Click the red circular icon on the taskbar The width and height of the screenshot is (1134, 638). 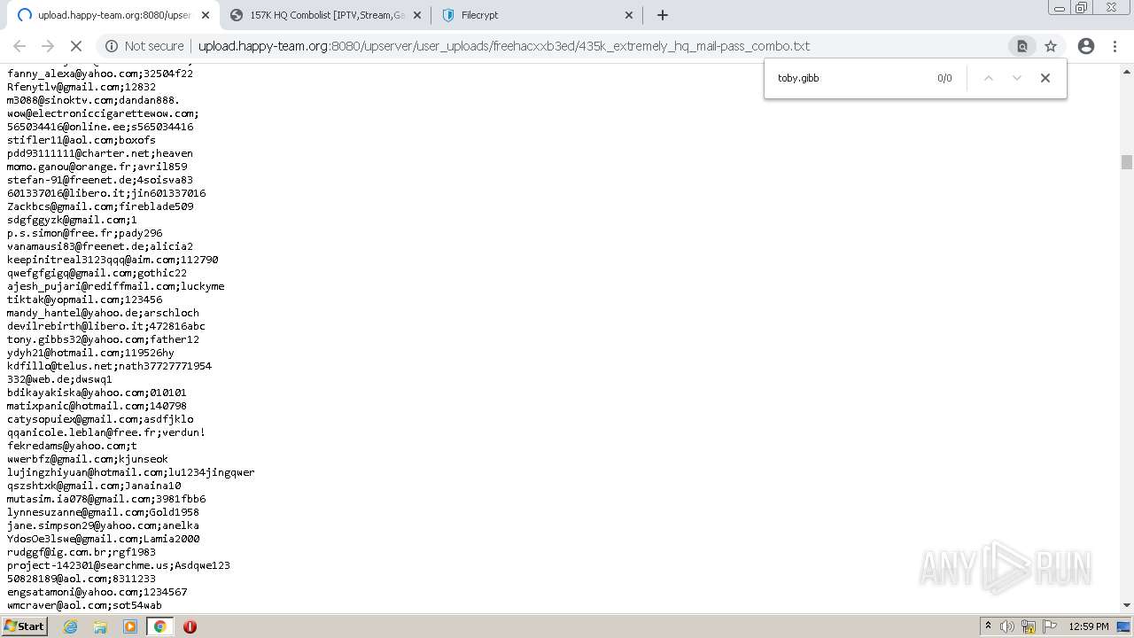pyautogui.click(x=190, y=626)
